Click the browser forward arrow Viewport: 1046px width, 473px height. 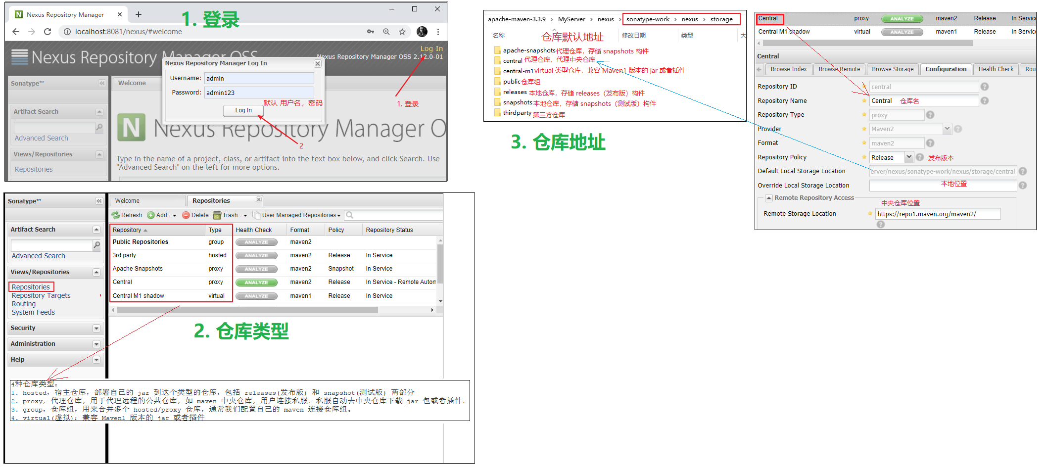click(x=32, y=32)
